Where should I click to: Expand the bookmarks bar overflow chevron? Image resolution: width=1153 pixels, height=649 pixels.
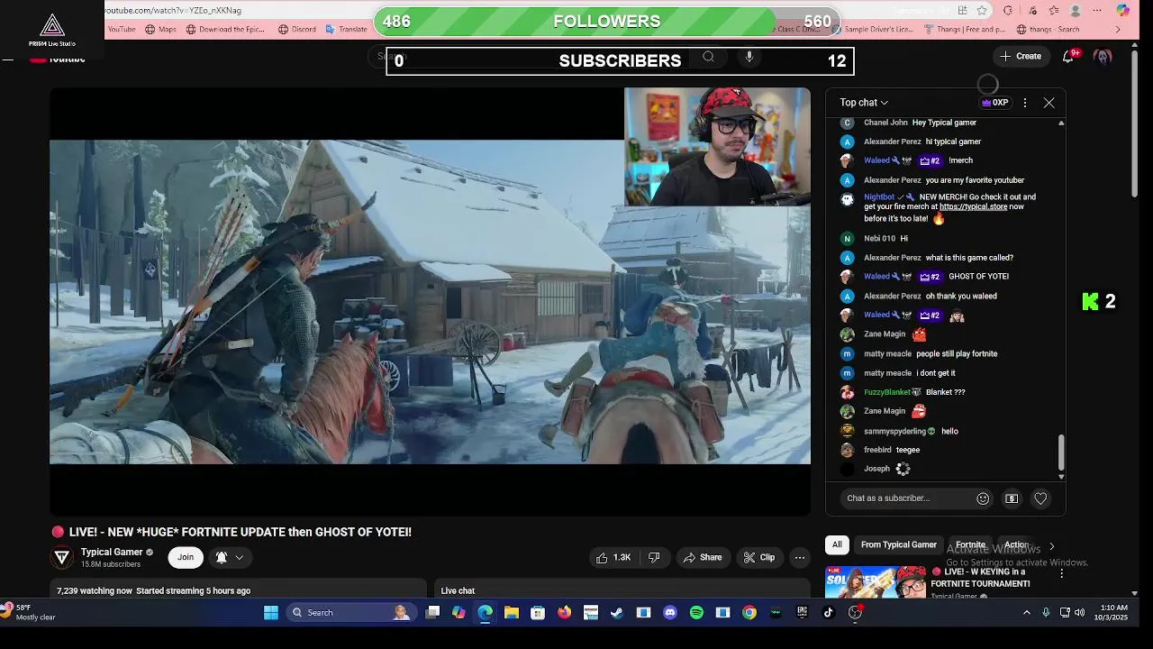pyautogui.click(x=1118, y=29)
